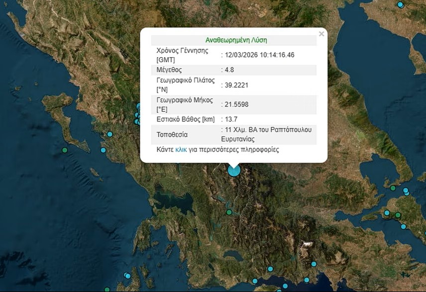Close the earthquake info popup

point(321,34)
